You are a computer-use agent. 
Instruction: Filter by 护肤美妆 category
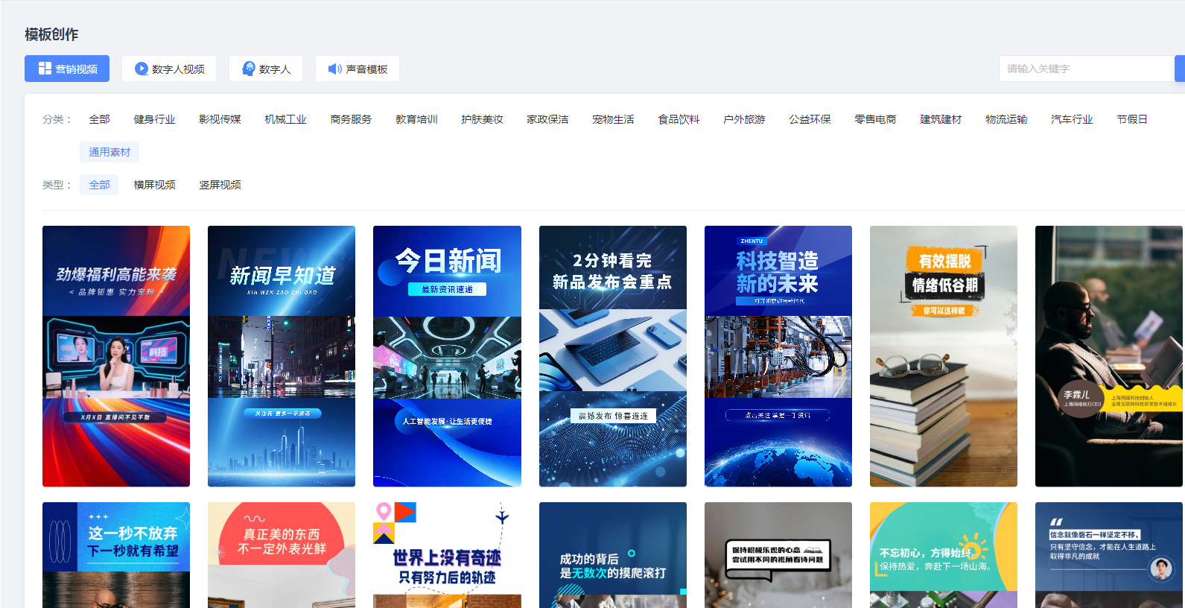(x=482, y=119)
